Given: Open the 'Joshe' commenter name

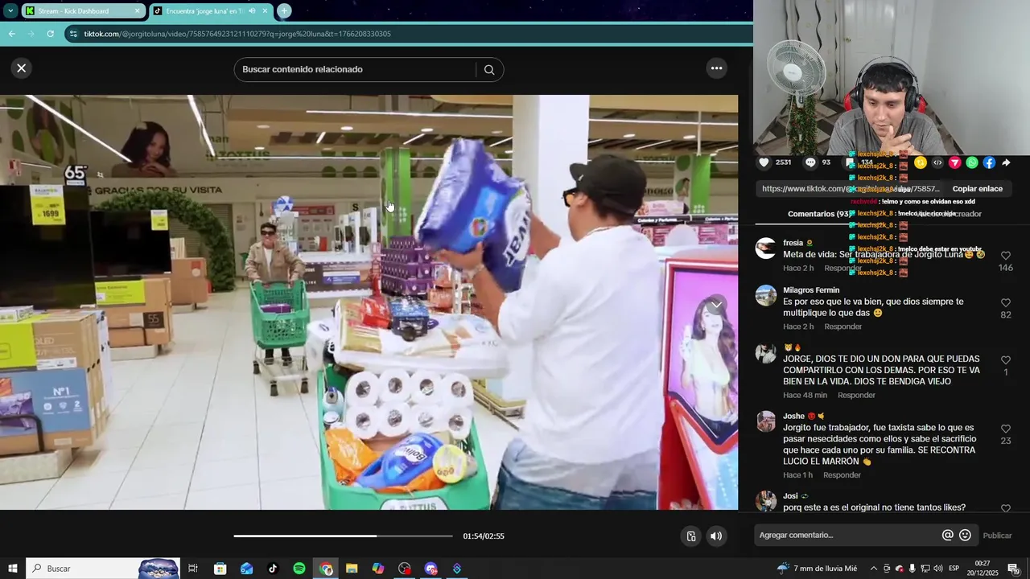Looking at the screenshot, I should (x=794, y=416).
